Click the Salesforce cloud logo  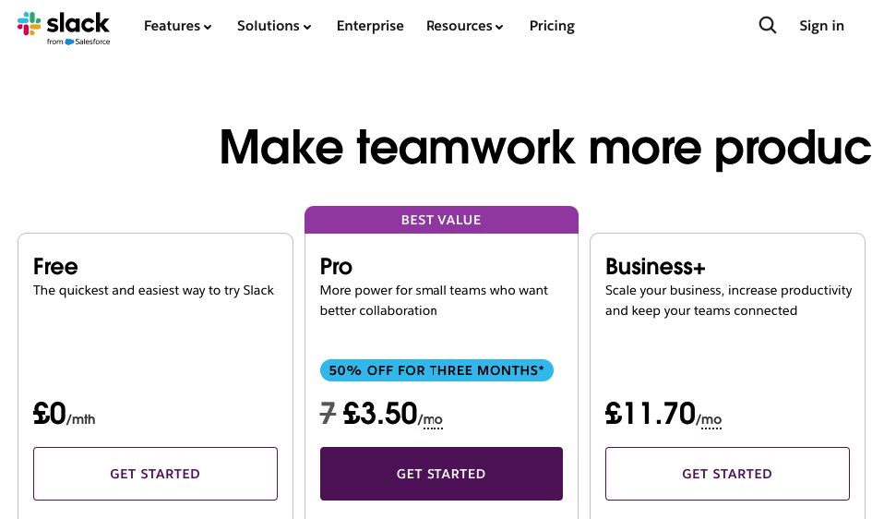(x=69, y=42)
